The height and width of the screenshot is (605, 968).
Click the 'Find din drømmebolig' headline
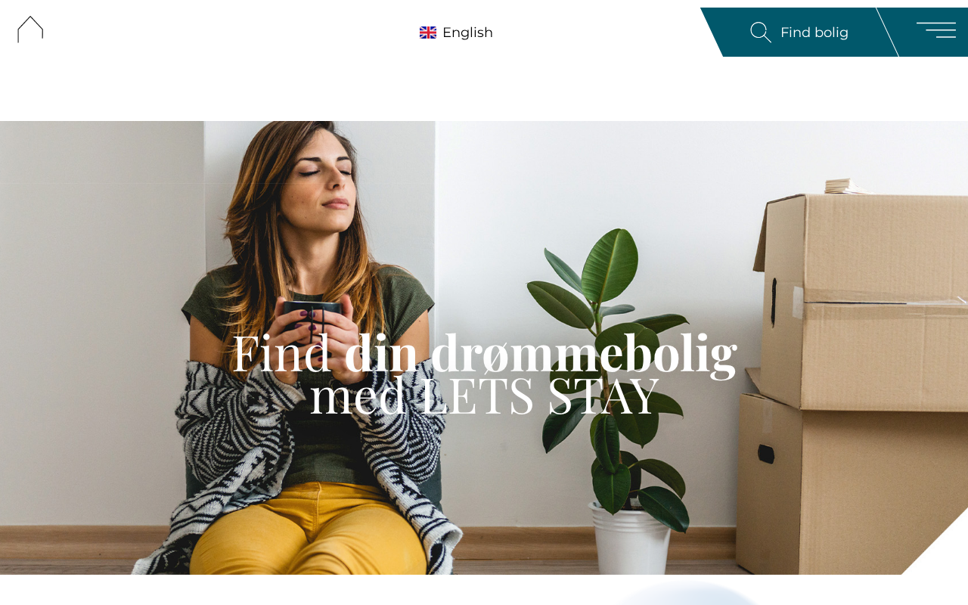[x=484, y=352]
